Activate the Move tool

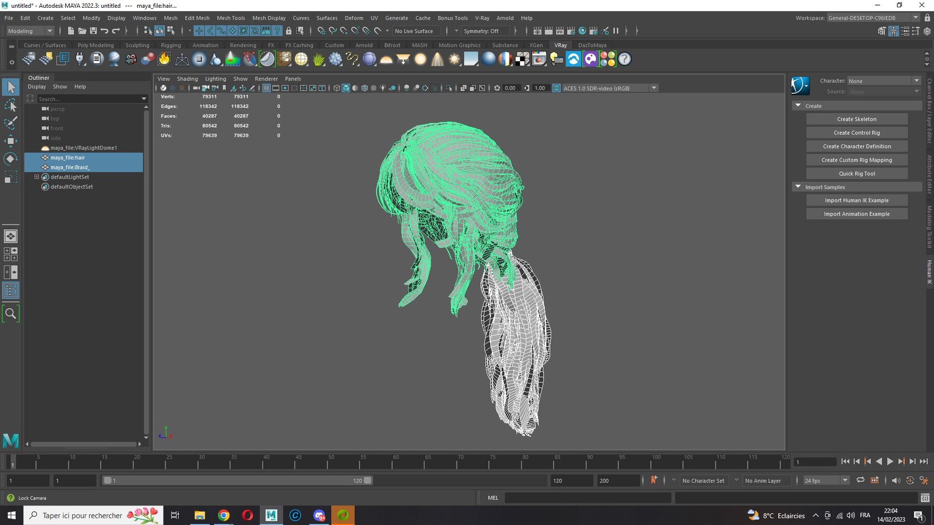[11, 140]
